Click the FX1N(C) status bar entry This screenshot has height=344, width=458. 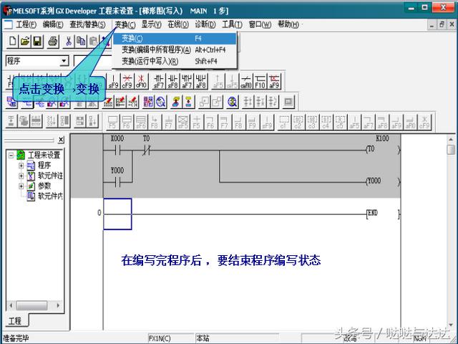pyautogui.click(x=171, y=338)
